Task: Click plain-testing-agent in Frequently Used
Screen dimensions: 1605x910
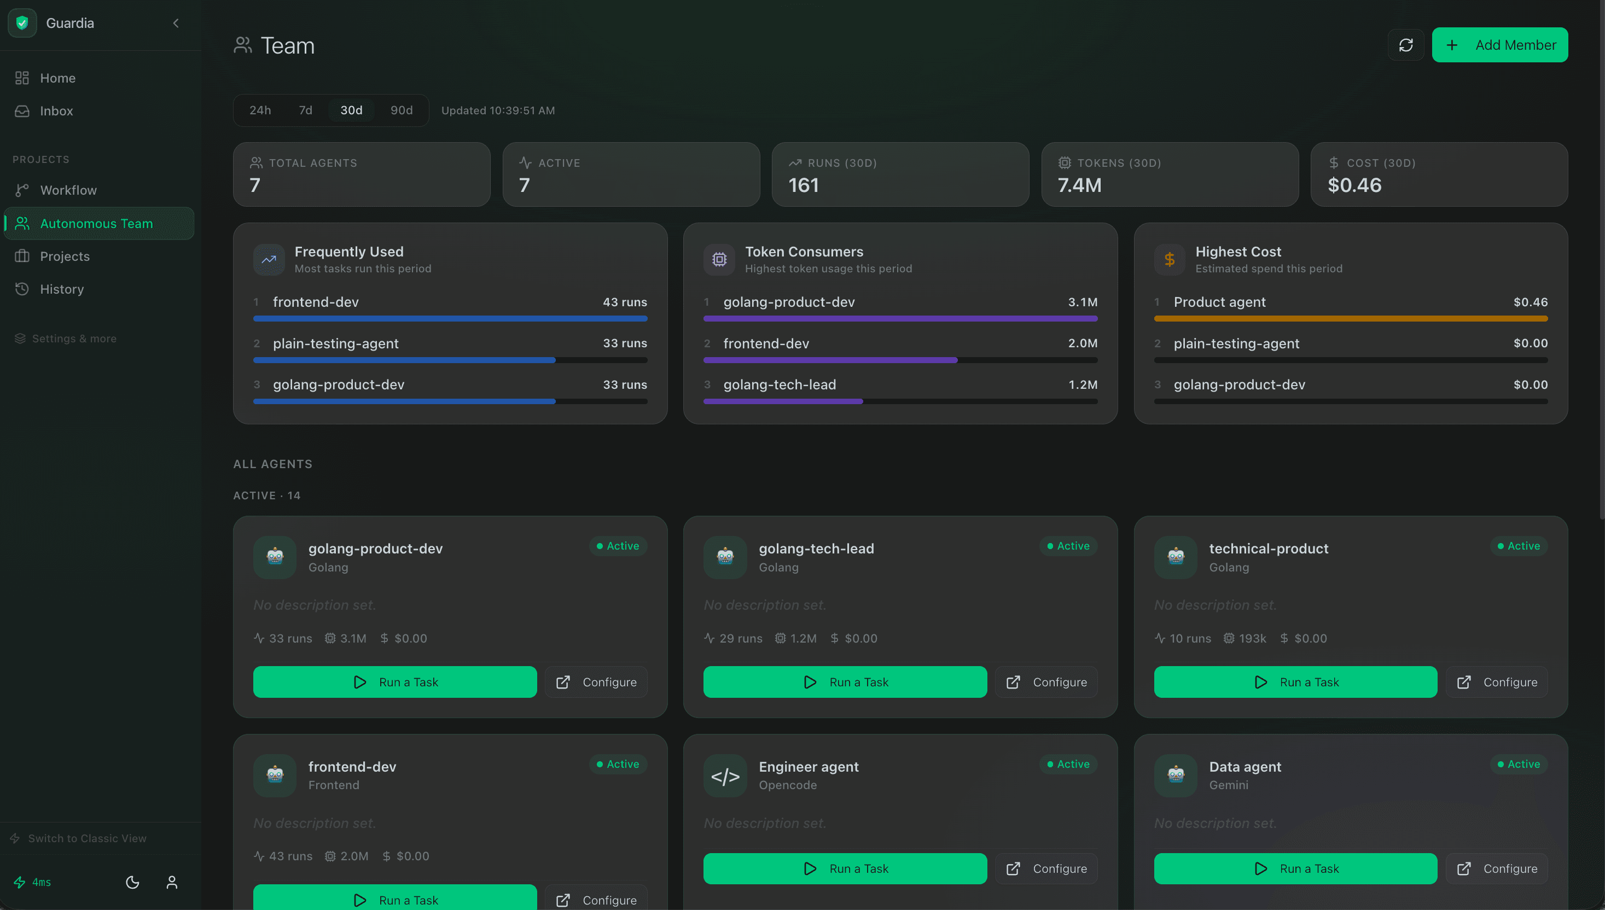Action: (x=336, y=343)
